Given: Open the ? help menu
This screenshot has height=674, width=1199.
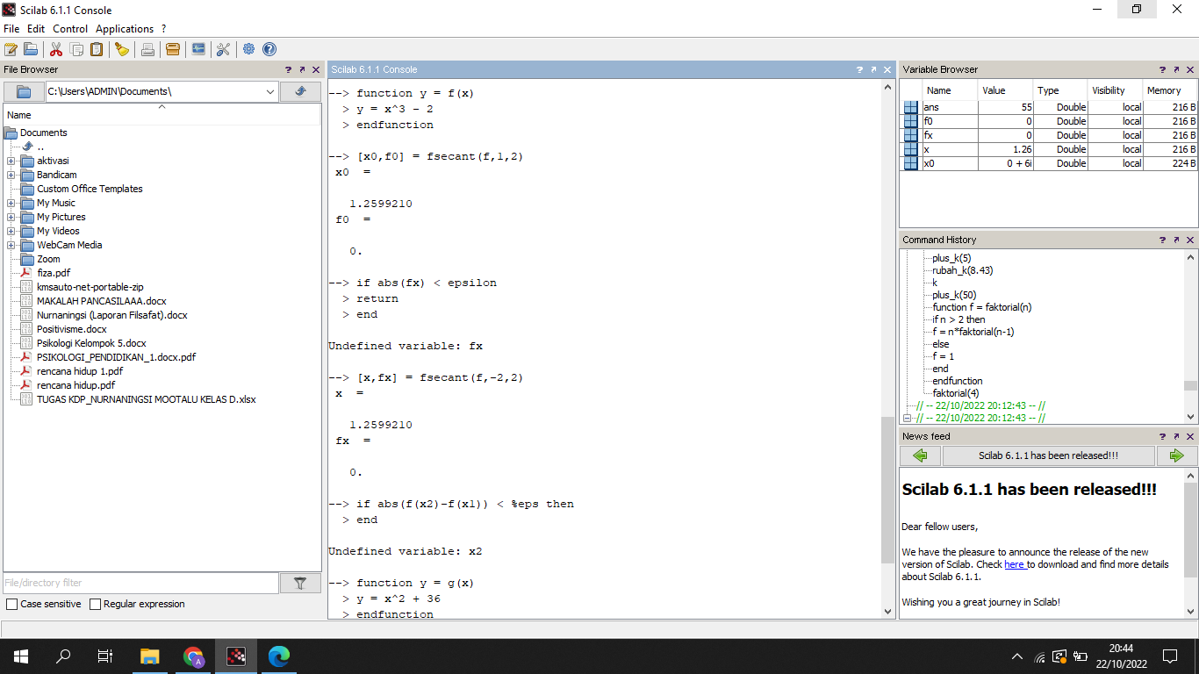Looking at the screenshot, I should pos(163,29).
